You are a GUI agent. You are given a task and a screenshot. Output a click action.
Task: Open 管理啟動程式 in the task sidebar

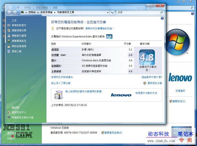tap(19, 25)
